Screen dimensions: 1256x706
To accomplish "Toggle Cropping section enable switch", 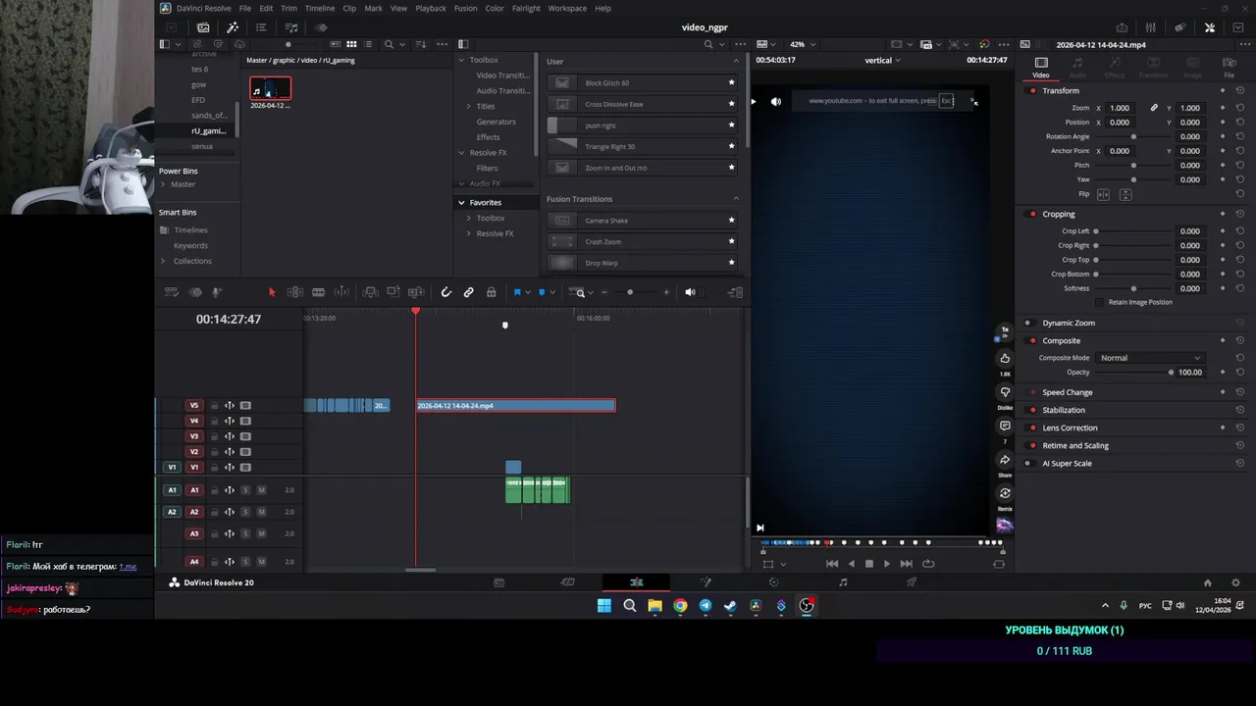I will 1032,214.
